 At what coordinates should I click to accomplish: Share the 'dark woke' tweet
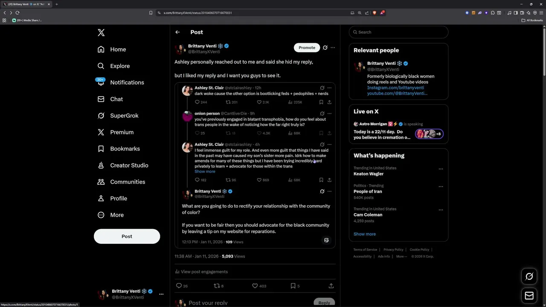click(329, 102)
